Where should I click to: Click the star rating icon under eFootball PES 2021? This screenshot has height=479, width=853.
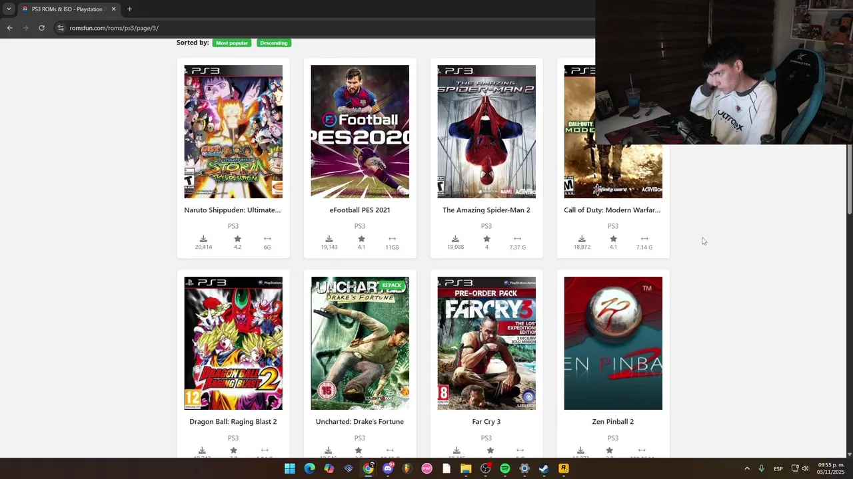pyautogui.click(x=361, y=239)
